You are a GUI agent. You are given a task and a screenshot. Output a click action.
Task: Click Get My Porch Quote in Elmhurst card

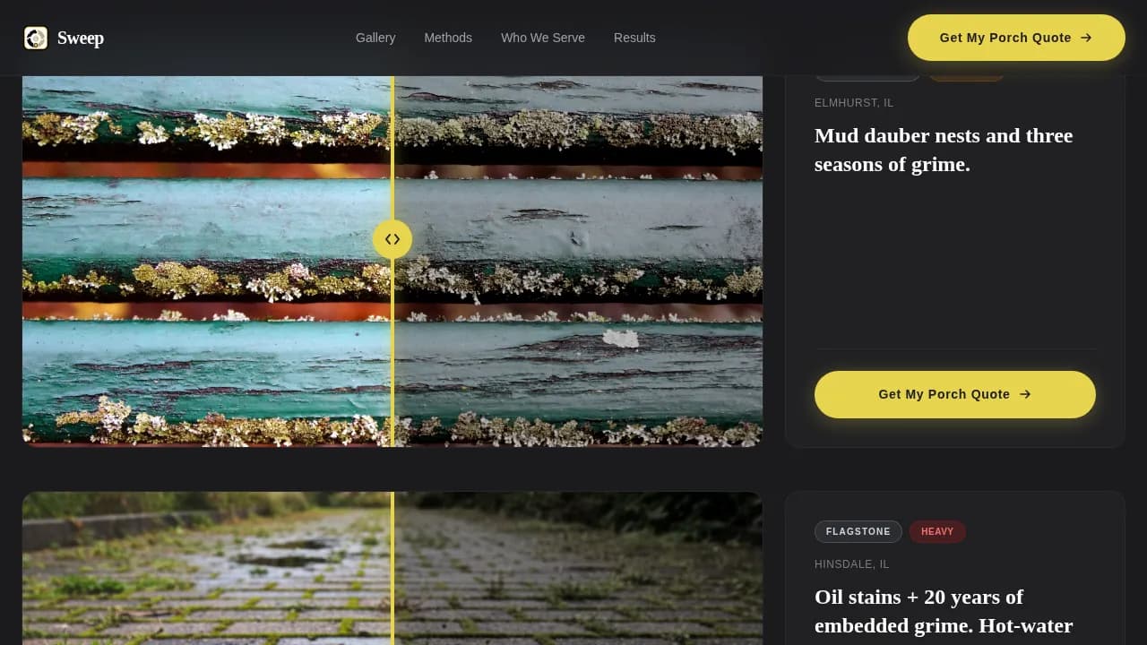pyautogui.click(x=955, y=394)
